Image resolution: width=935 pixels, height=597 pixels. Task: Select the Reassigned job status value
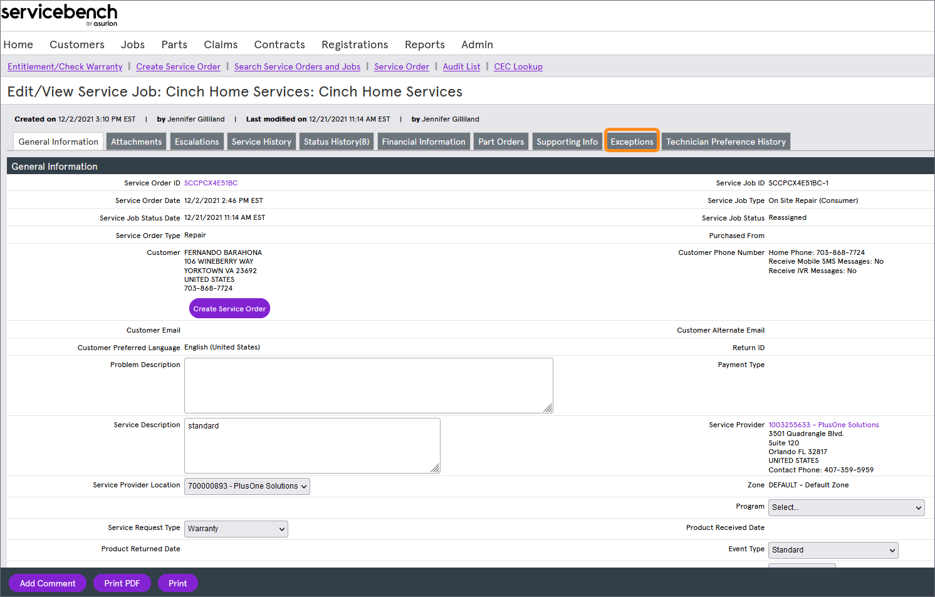[x=788, y=217]
